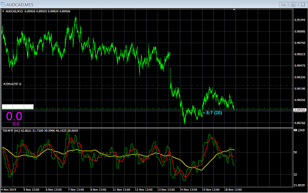Click the 0.90190 price axis label
The image size is (308, 193).
(x=300, y=89)
